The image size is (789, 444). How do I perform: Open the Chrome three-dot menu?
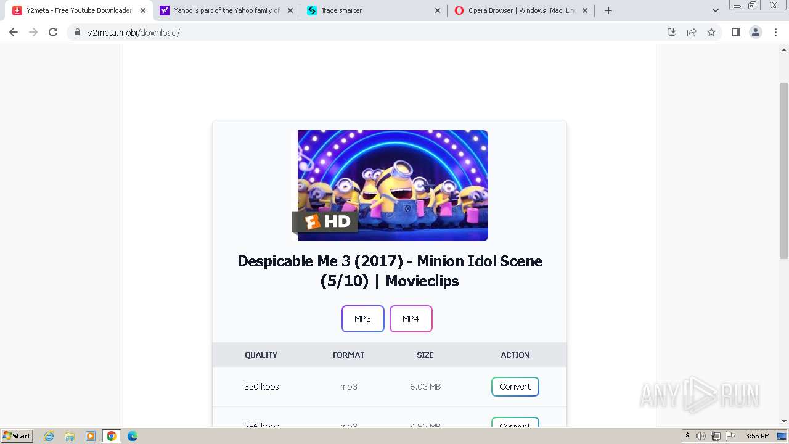point(775,32)
